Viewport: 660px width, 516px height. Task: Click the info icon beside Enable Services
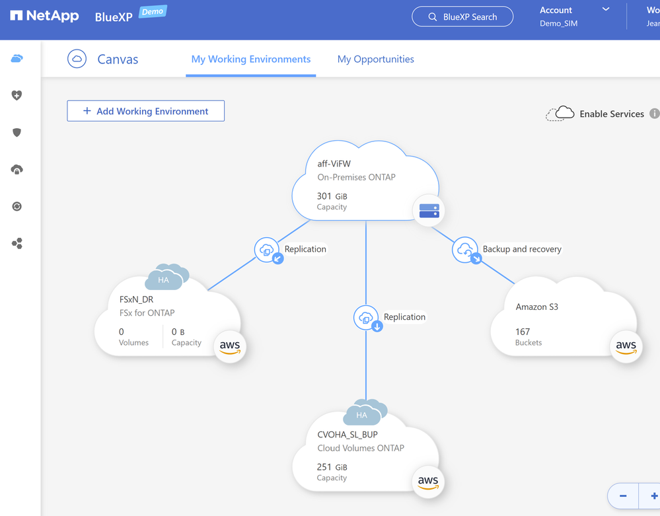[x=654, y=114]
